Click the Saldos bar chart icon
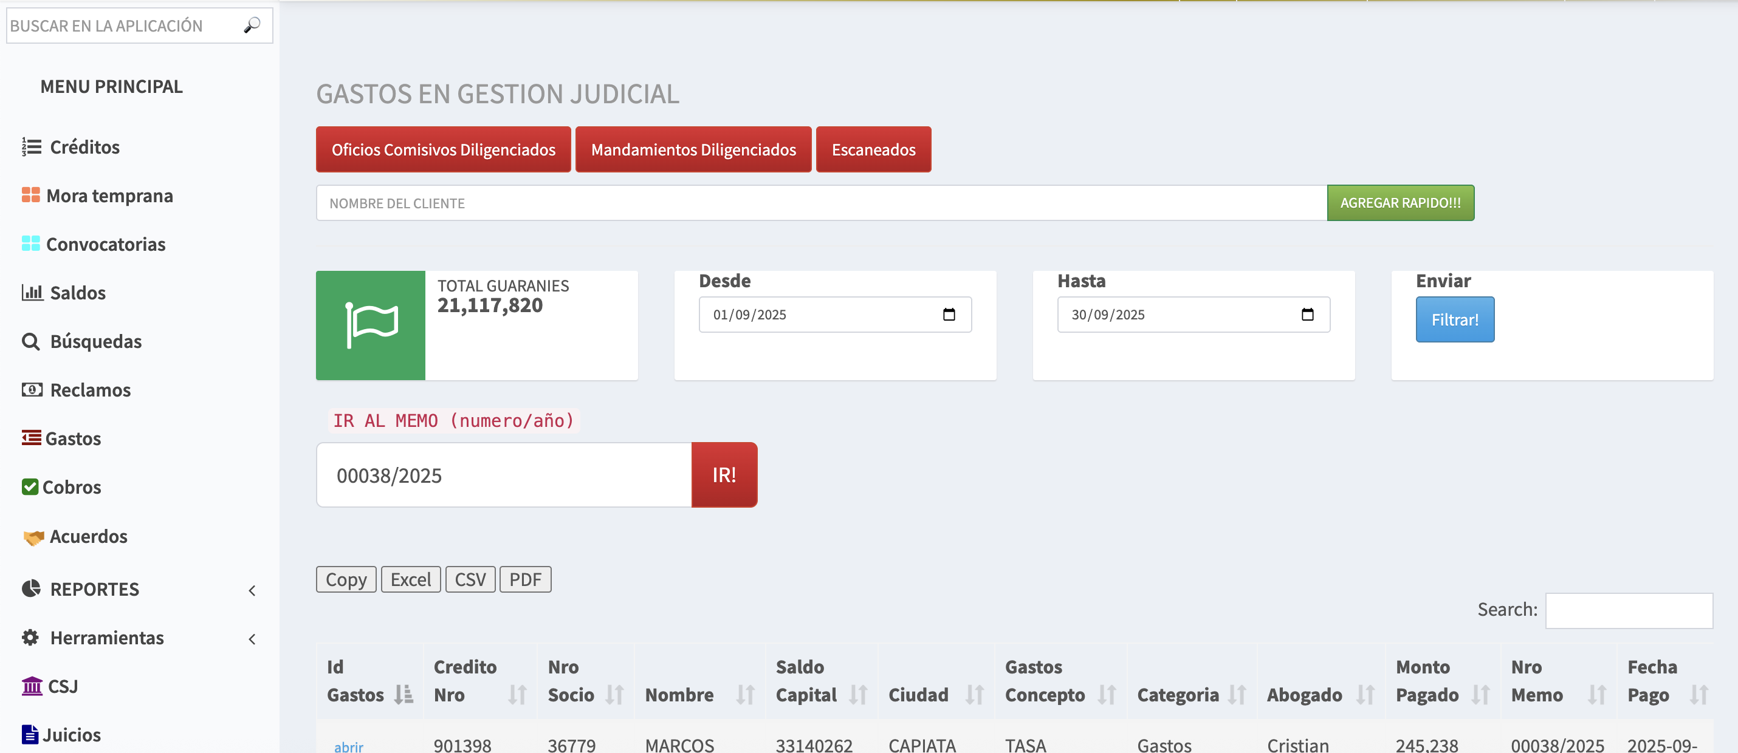Image resolution: width=1738 pixels, height=753 pixels. (32, 292)
